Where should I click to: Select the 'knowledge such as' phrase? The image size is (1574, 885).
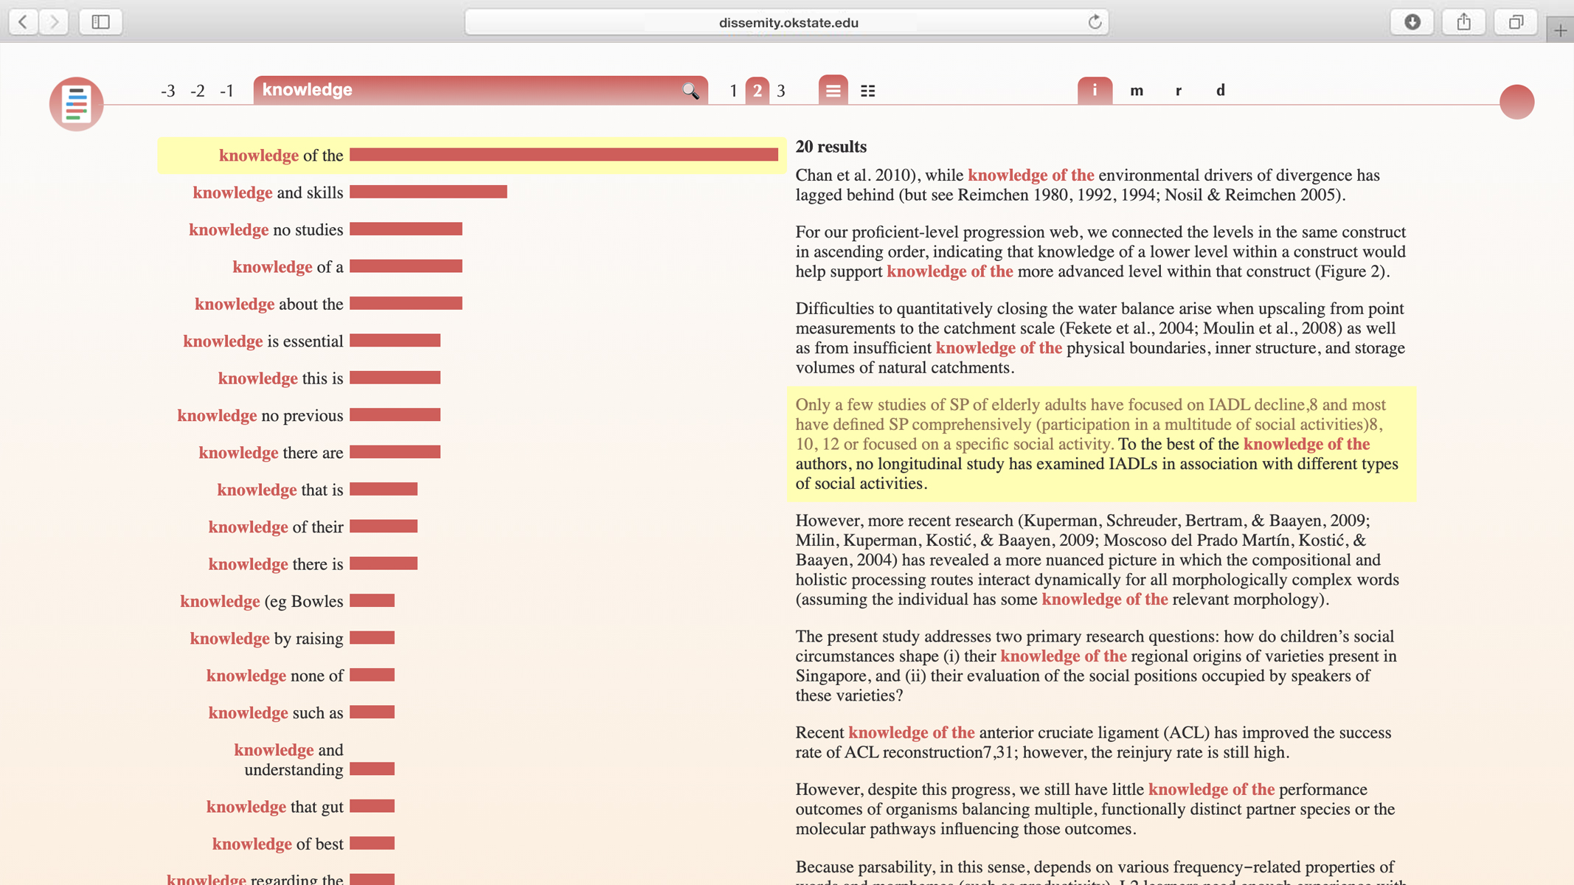click(x=276, y=712)
